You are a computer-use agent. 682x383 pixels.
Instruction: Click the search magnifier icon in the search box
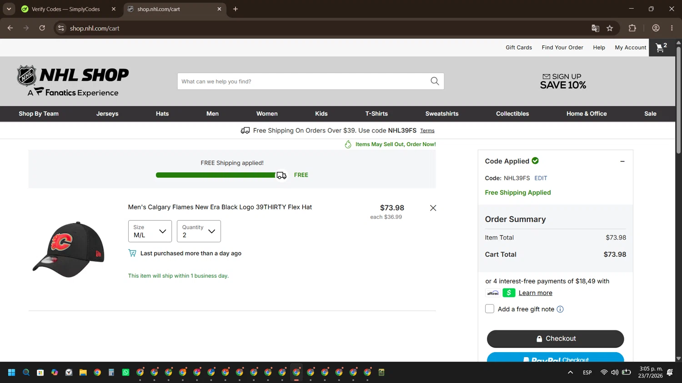435,81
